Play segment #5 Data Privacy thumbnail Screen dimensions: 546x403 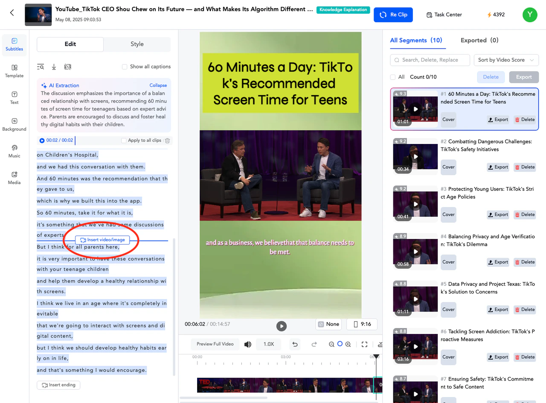click(415, 299)
